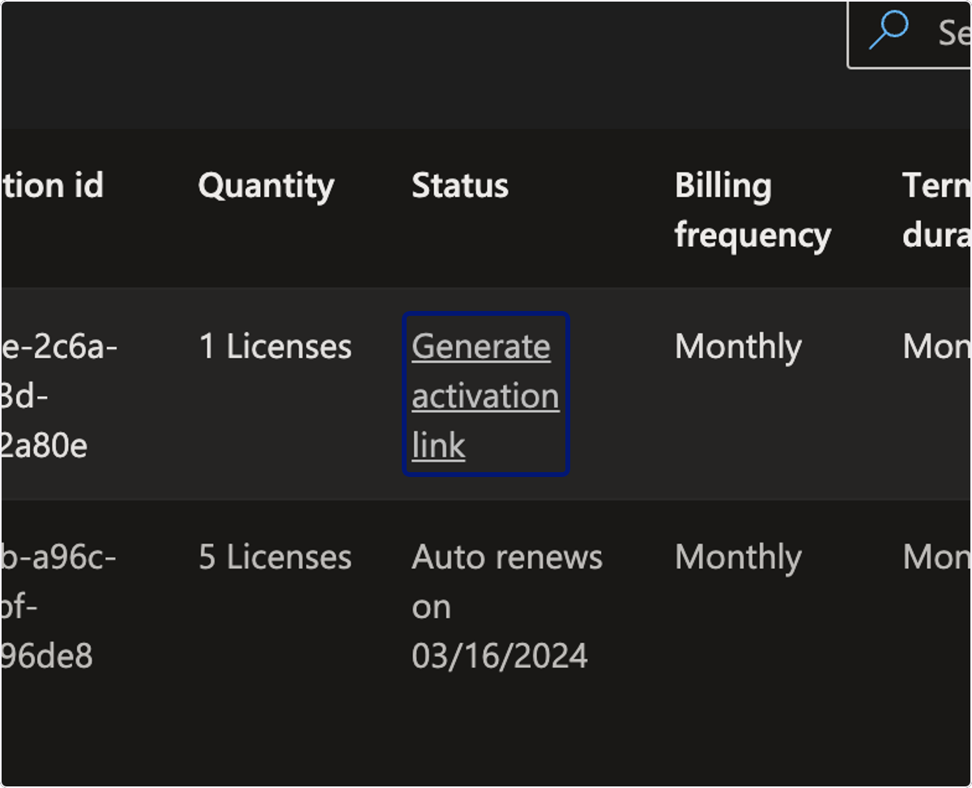Image resolution: width=972 pixels, height=788 pixels.
Task: Click the subscription id ending 96de8
Action: pyautogui.click(x=58, y=606)
